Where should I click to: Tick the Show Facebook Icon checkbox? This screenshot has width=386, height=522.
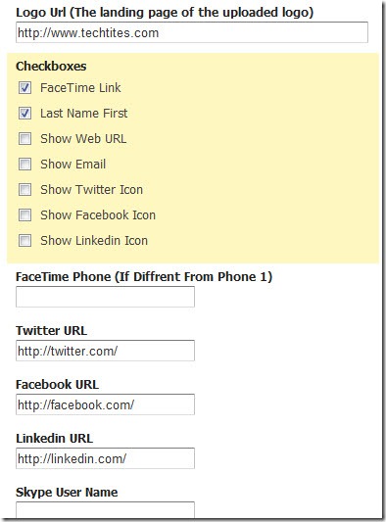coord(24,215)
